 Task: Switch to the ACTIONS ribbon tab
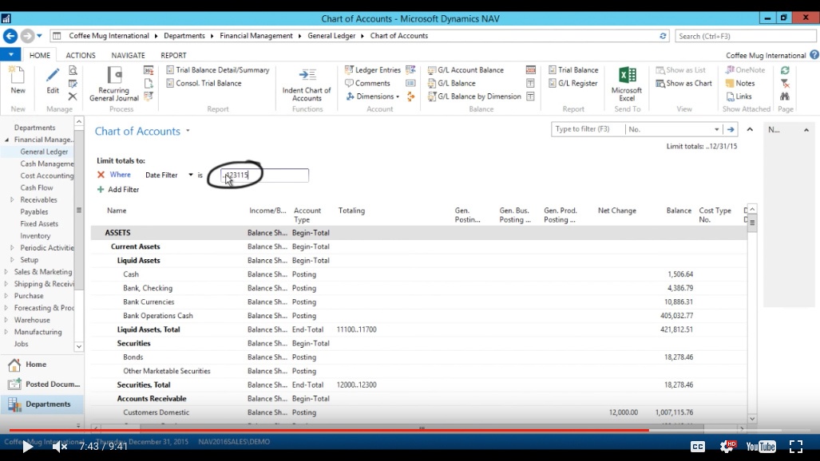[81, 55]
